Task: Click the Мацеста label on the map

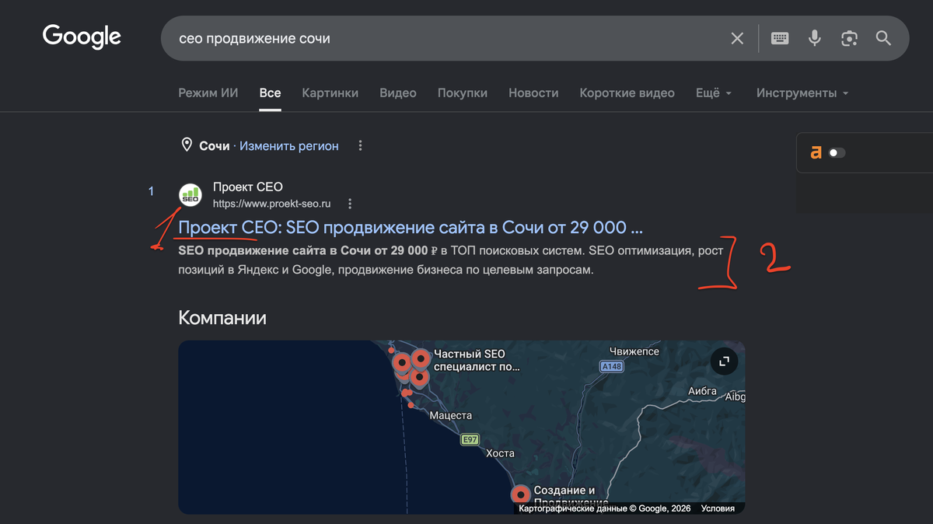Action: pos(451,416)
